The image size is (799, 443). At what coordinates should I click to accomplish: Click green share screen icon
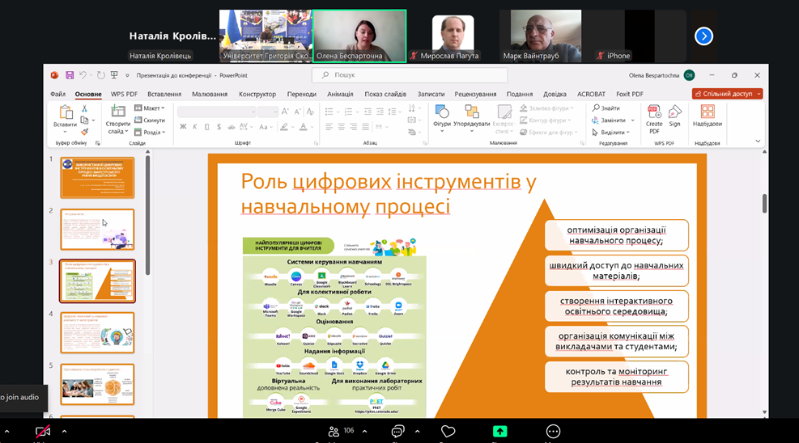point(500,431)
